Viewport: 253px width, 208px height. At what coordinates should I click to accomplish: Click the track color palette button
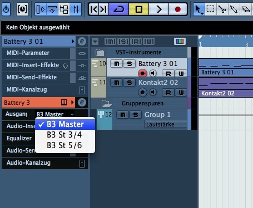pyautogui.click(x=180, y=42)
